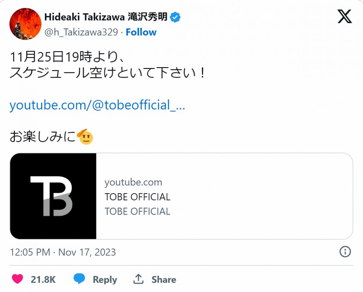Image resolution: width=363 pixels, height=292 pixels.
Task: Open the youtube.com/@tobeofficial link
Action: click(x=97, y=105)
